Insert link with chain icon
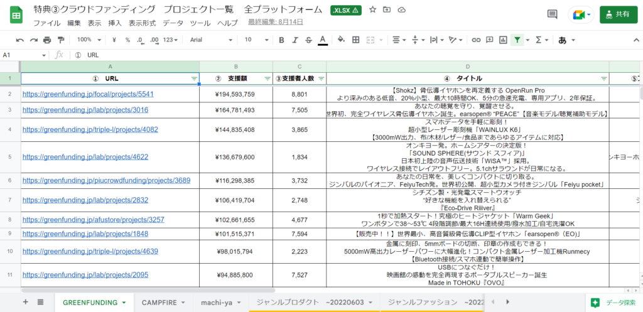Screen dimensions: 643x312 tap(476, 40)
